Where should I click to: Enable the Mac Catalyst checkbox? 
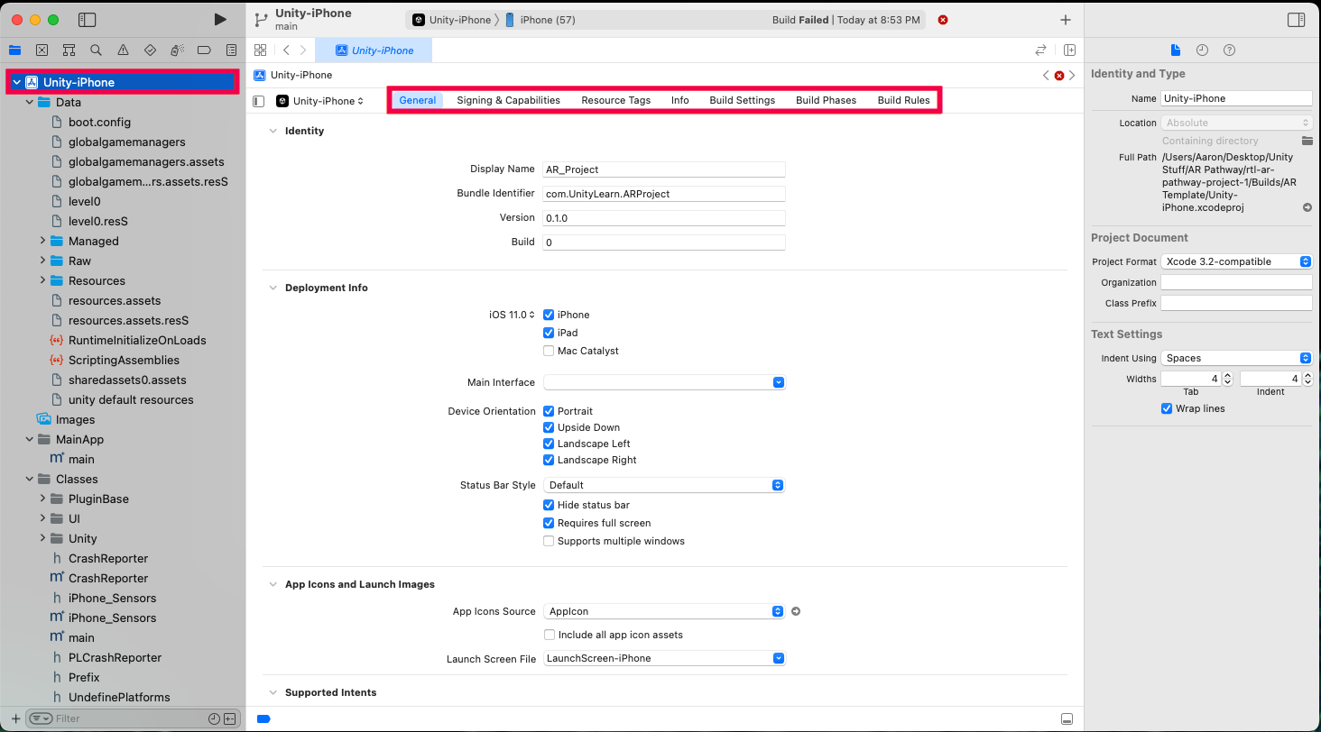[x=549, y=351]
